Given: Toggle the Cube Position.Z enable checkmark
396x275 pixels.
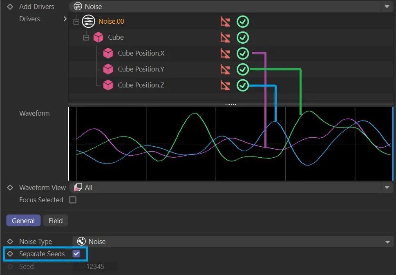Looking at the screenshot, I should click(x=243, y=85).
